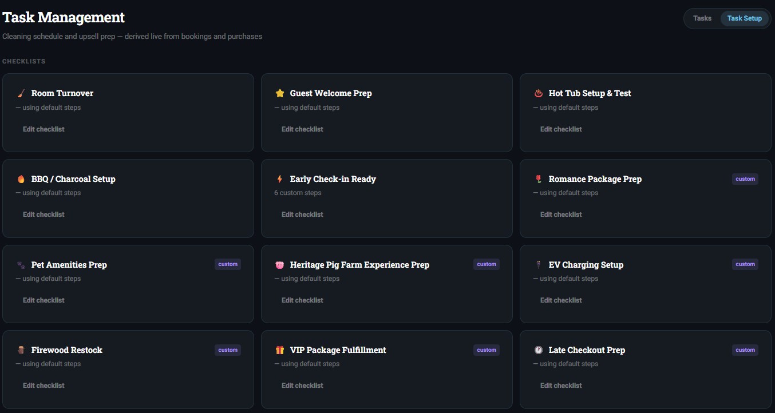Click the Task Management page heading
Viewport: 775px width, 413px height.
[x=64, y=18]
